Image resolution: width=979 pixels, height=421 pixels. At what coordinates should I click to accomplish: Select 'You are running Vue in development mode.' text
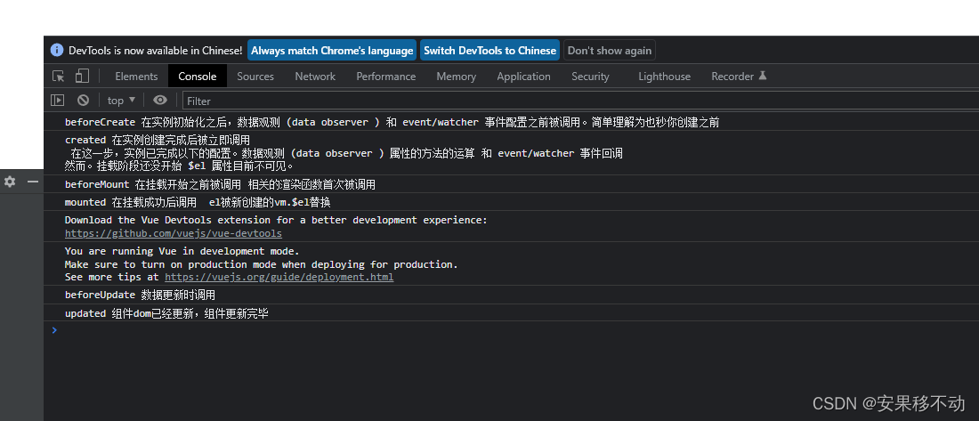click(182, 251)
